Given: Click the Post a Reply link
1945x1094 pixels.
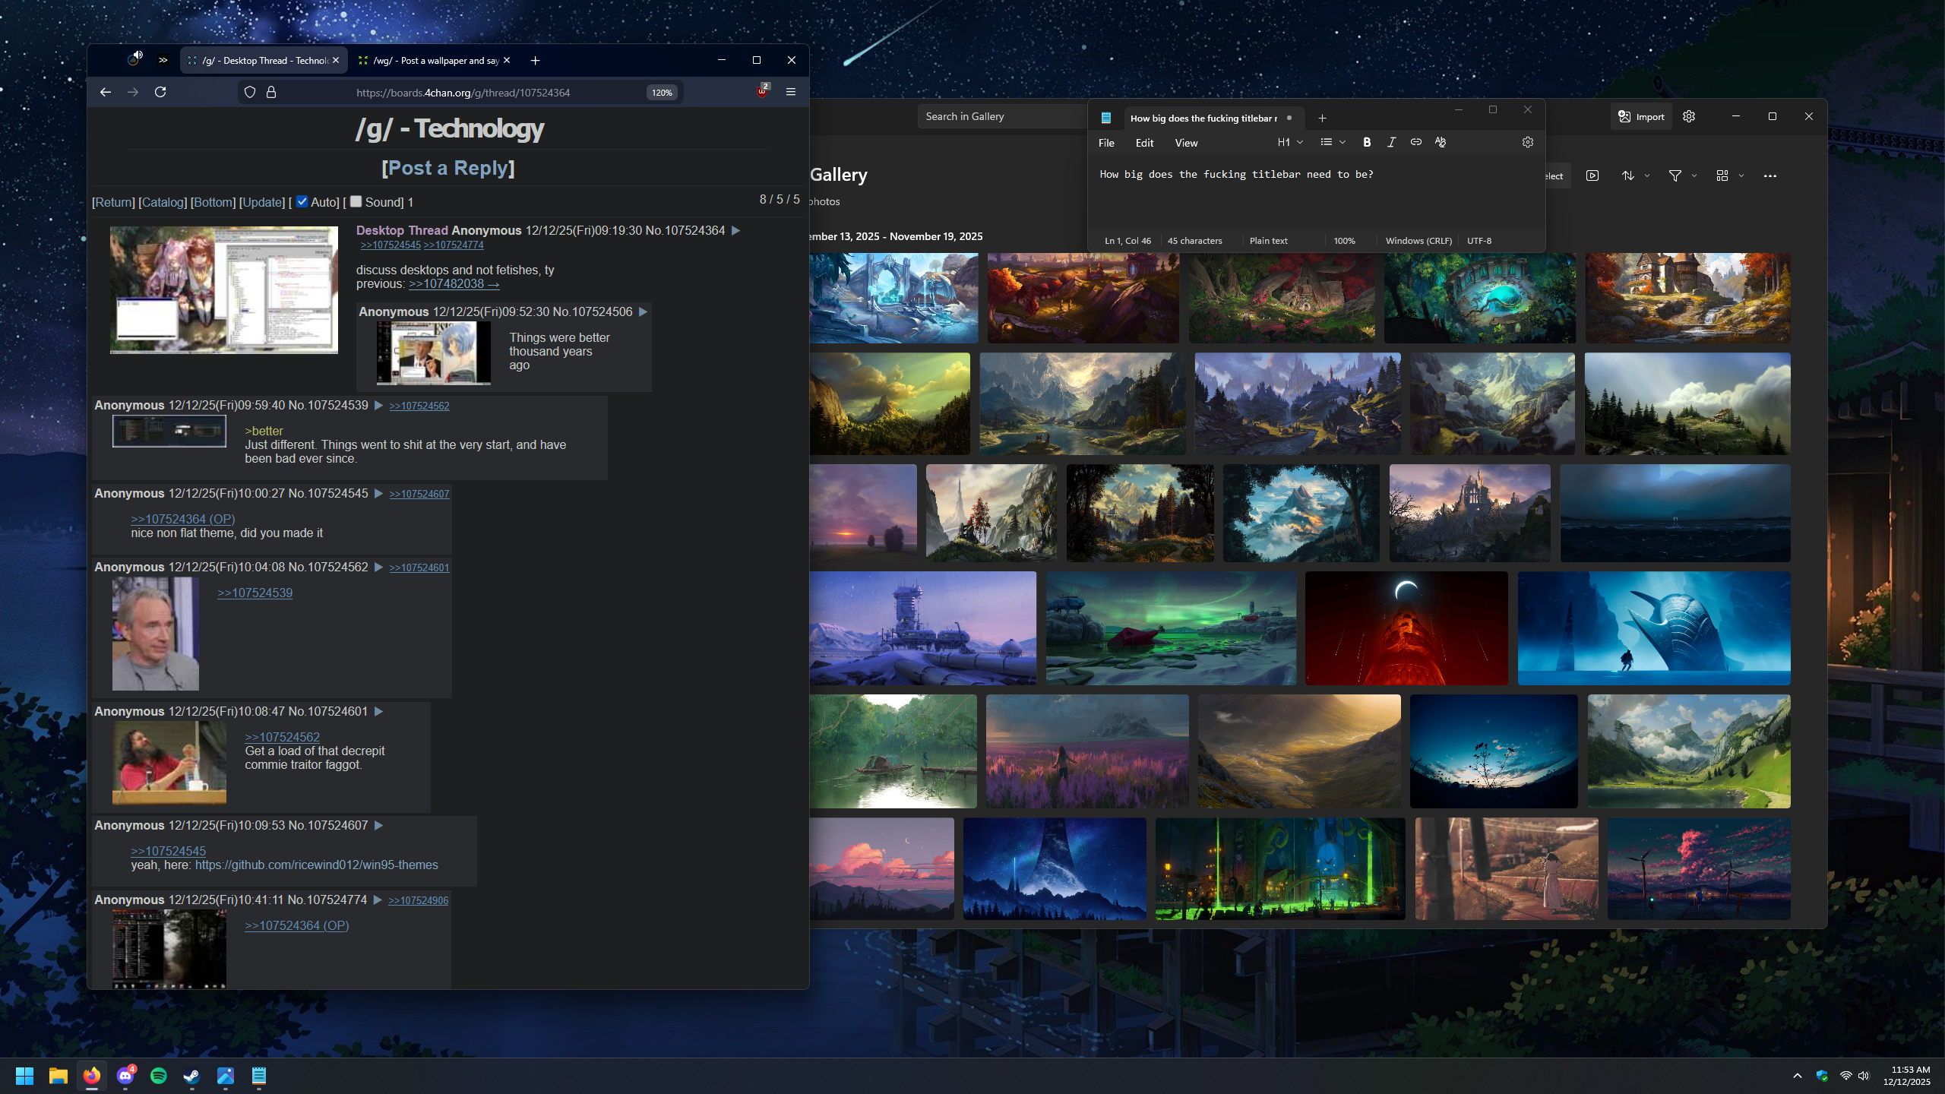Looking at the screenshot, I should click(x=448, y=168).
